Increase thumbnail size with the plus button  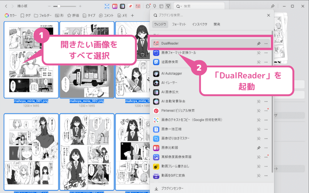80,6
